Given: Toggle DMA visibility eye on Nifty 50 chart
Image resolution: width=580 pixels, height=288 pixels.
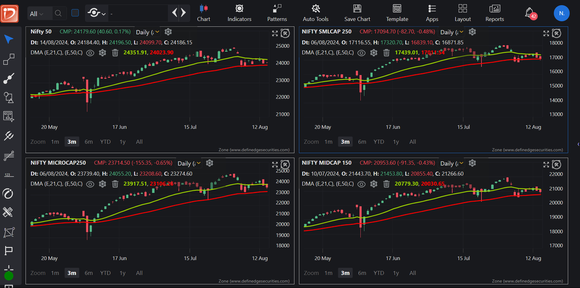Looking at the screenshot, I should pos(90,53).
